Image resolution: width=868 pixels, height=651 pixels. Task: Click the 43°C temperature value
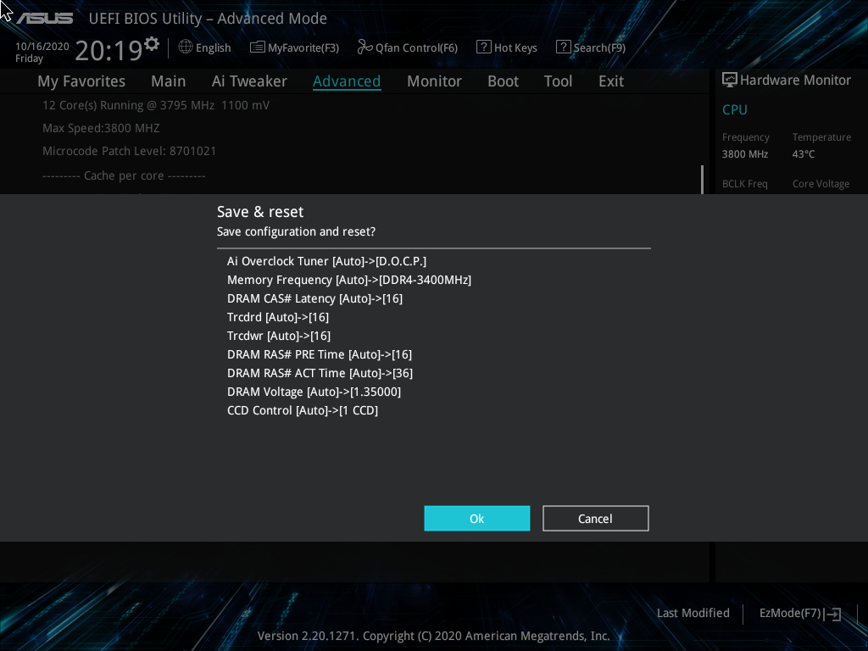tap(804, 154)
